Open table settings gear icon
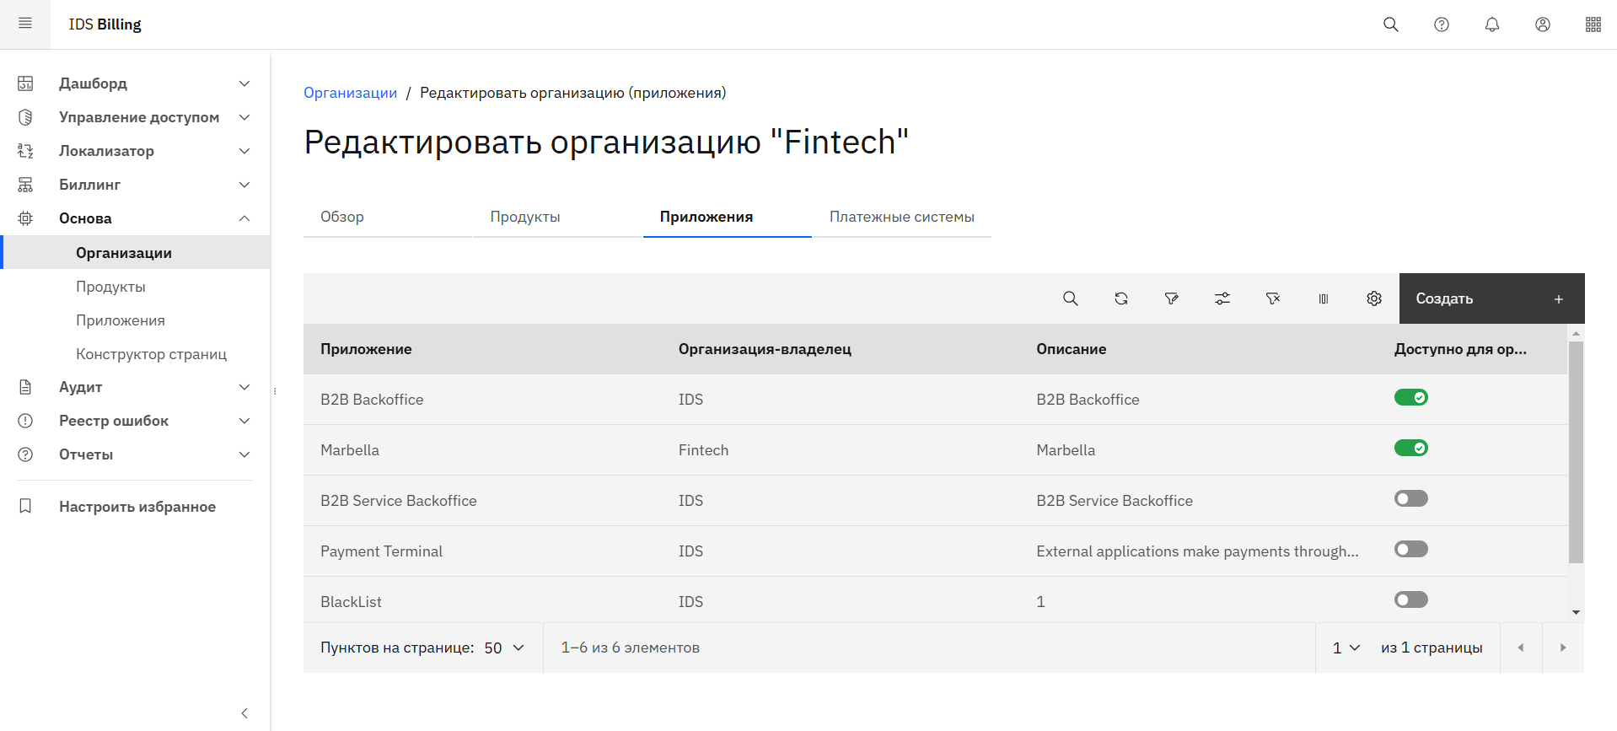Screen dimensions: 1617x731 coord(1373,298)
